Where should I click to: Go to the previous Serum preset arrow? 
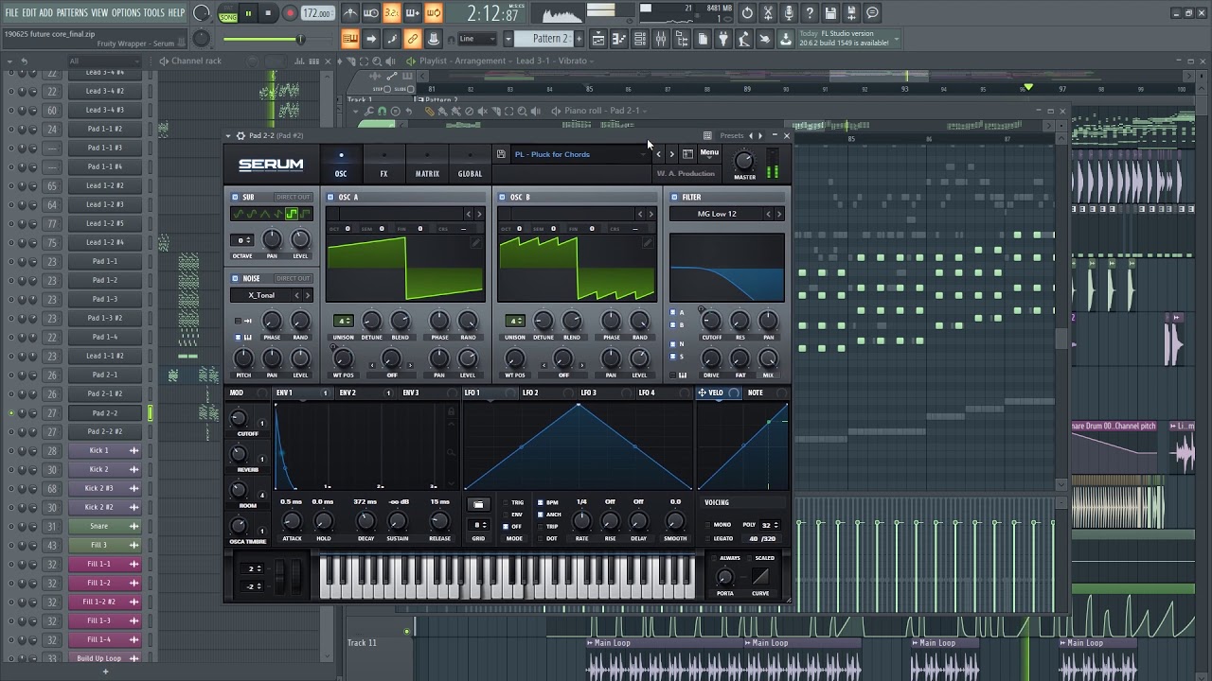(659, 154)
